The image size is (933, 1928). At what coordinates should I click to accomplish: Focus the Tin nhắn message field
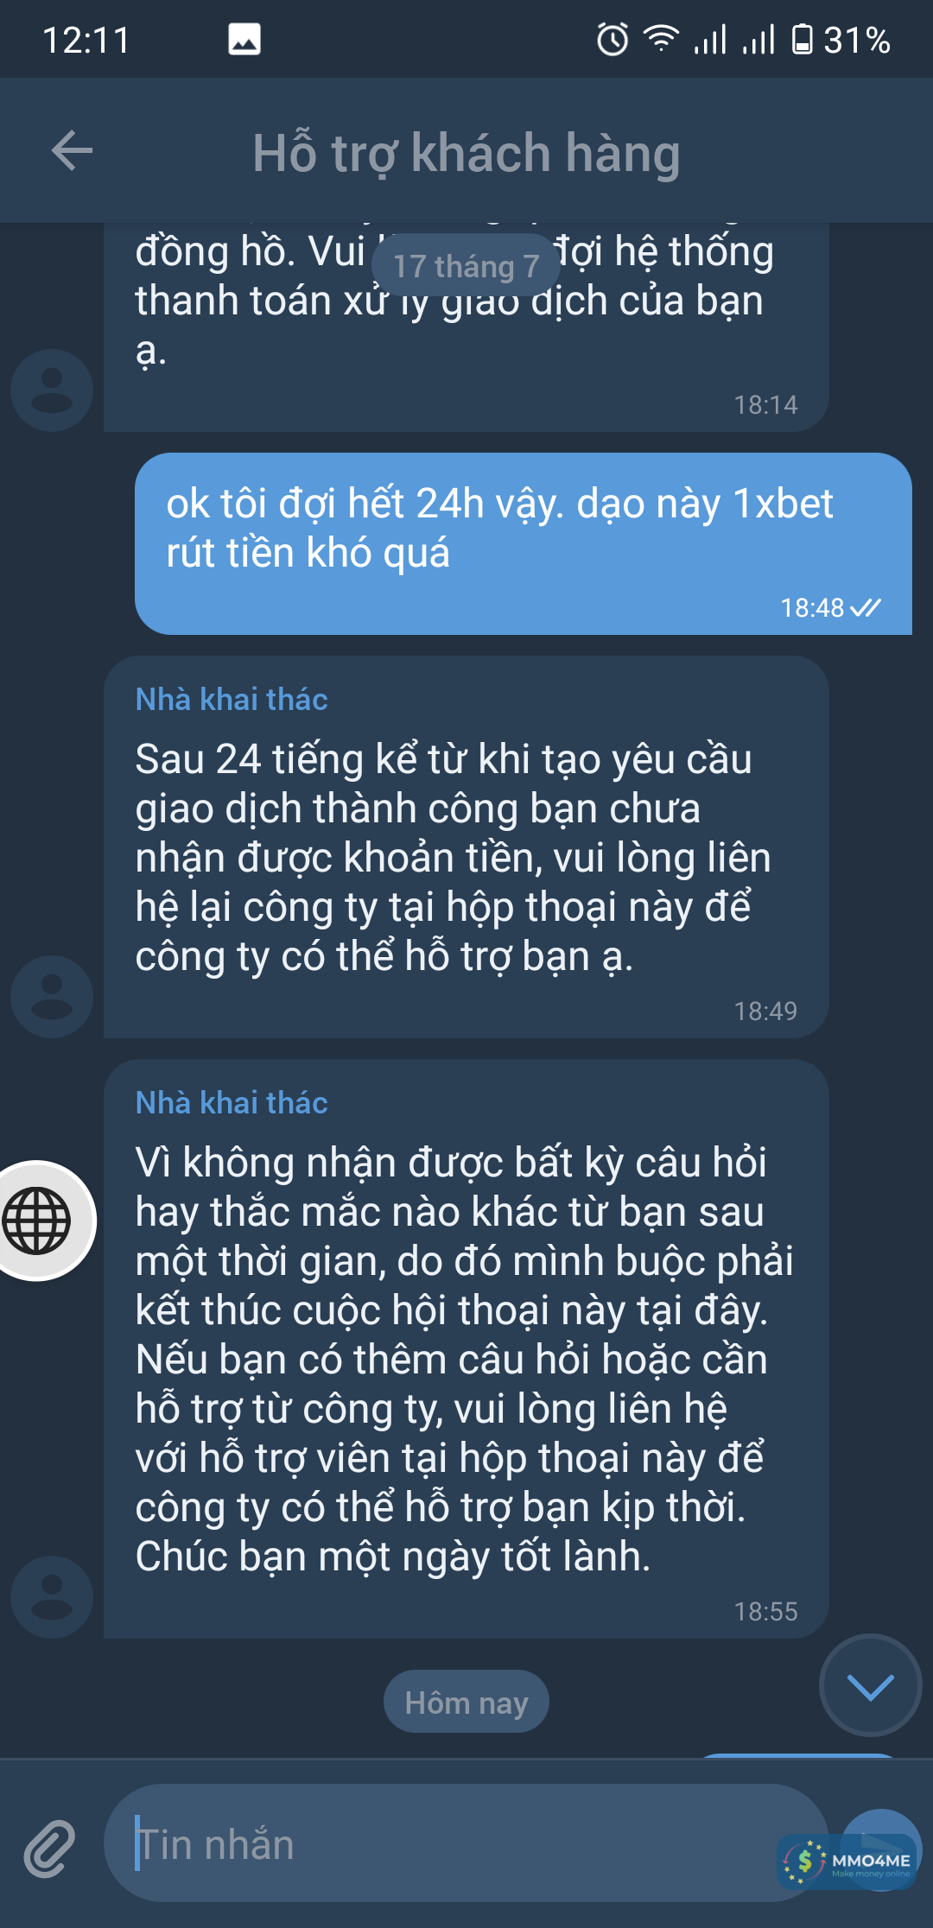[x=466, y=1843]
